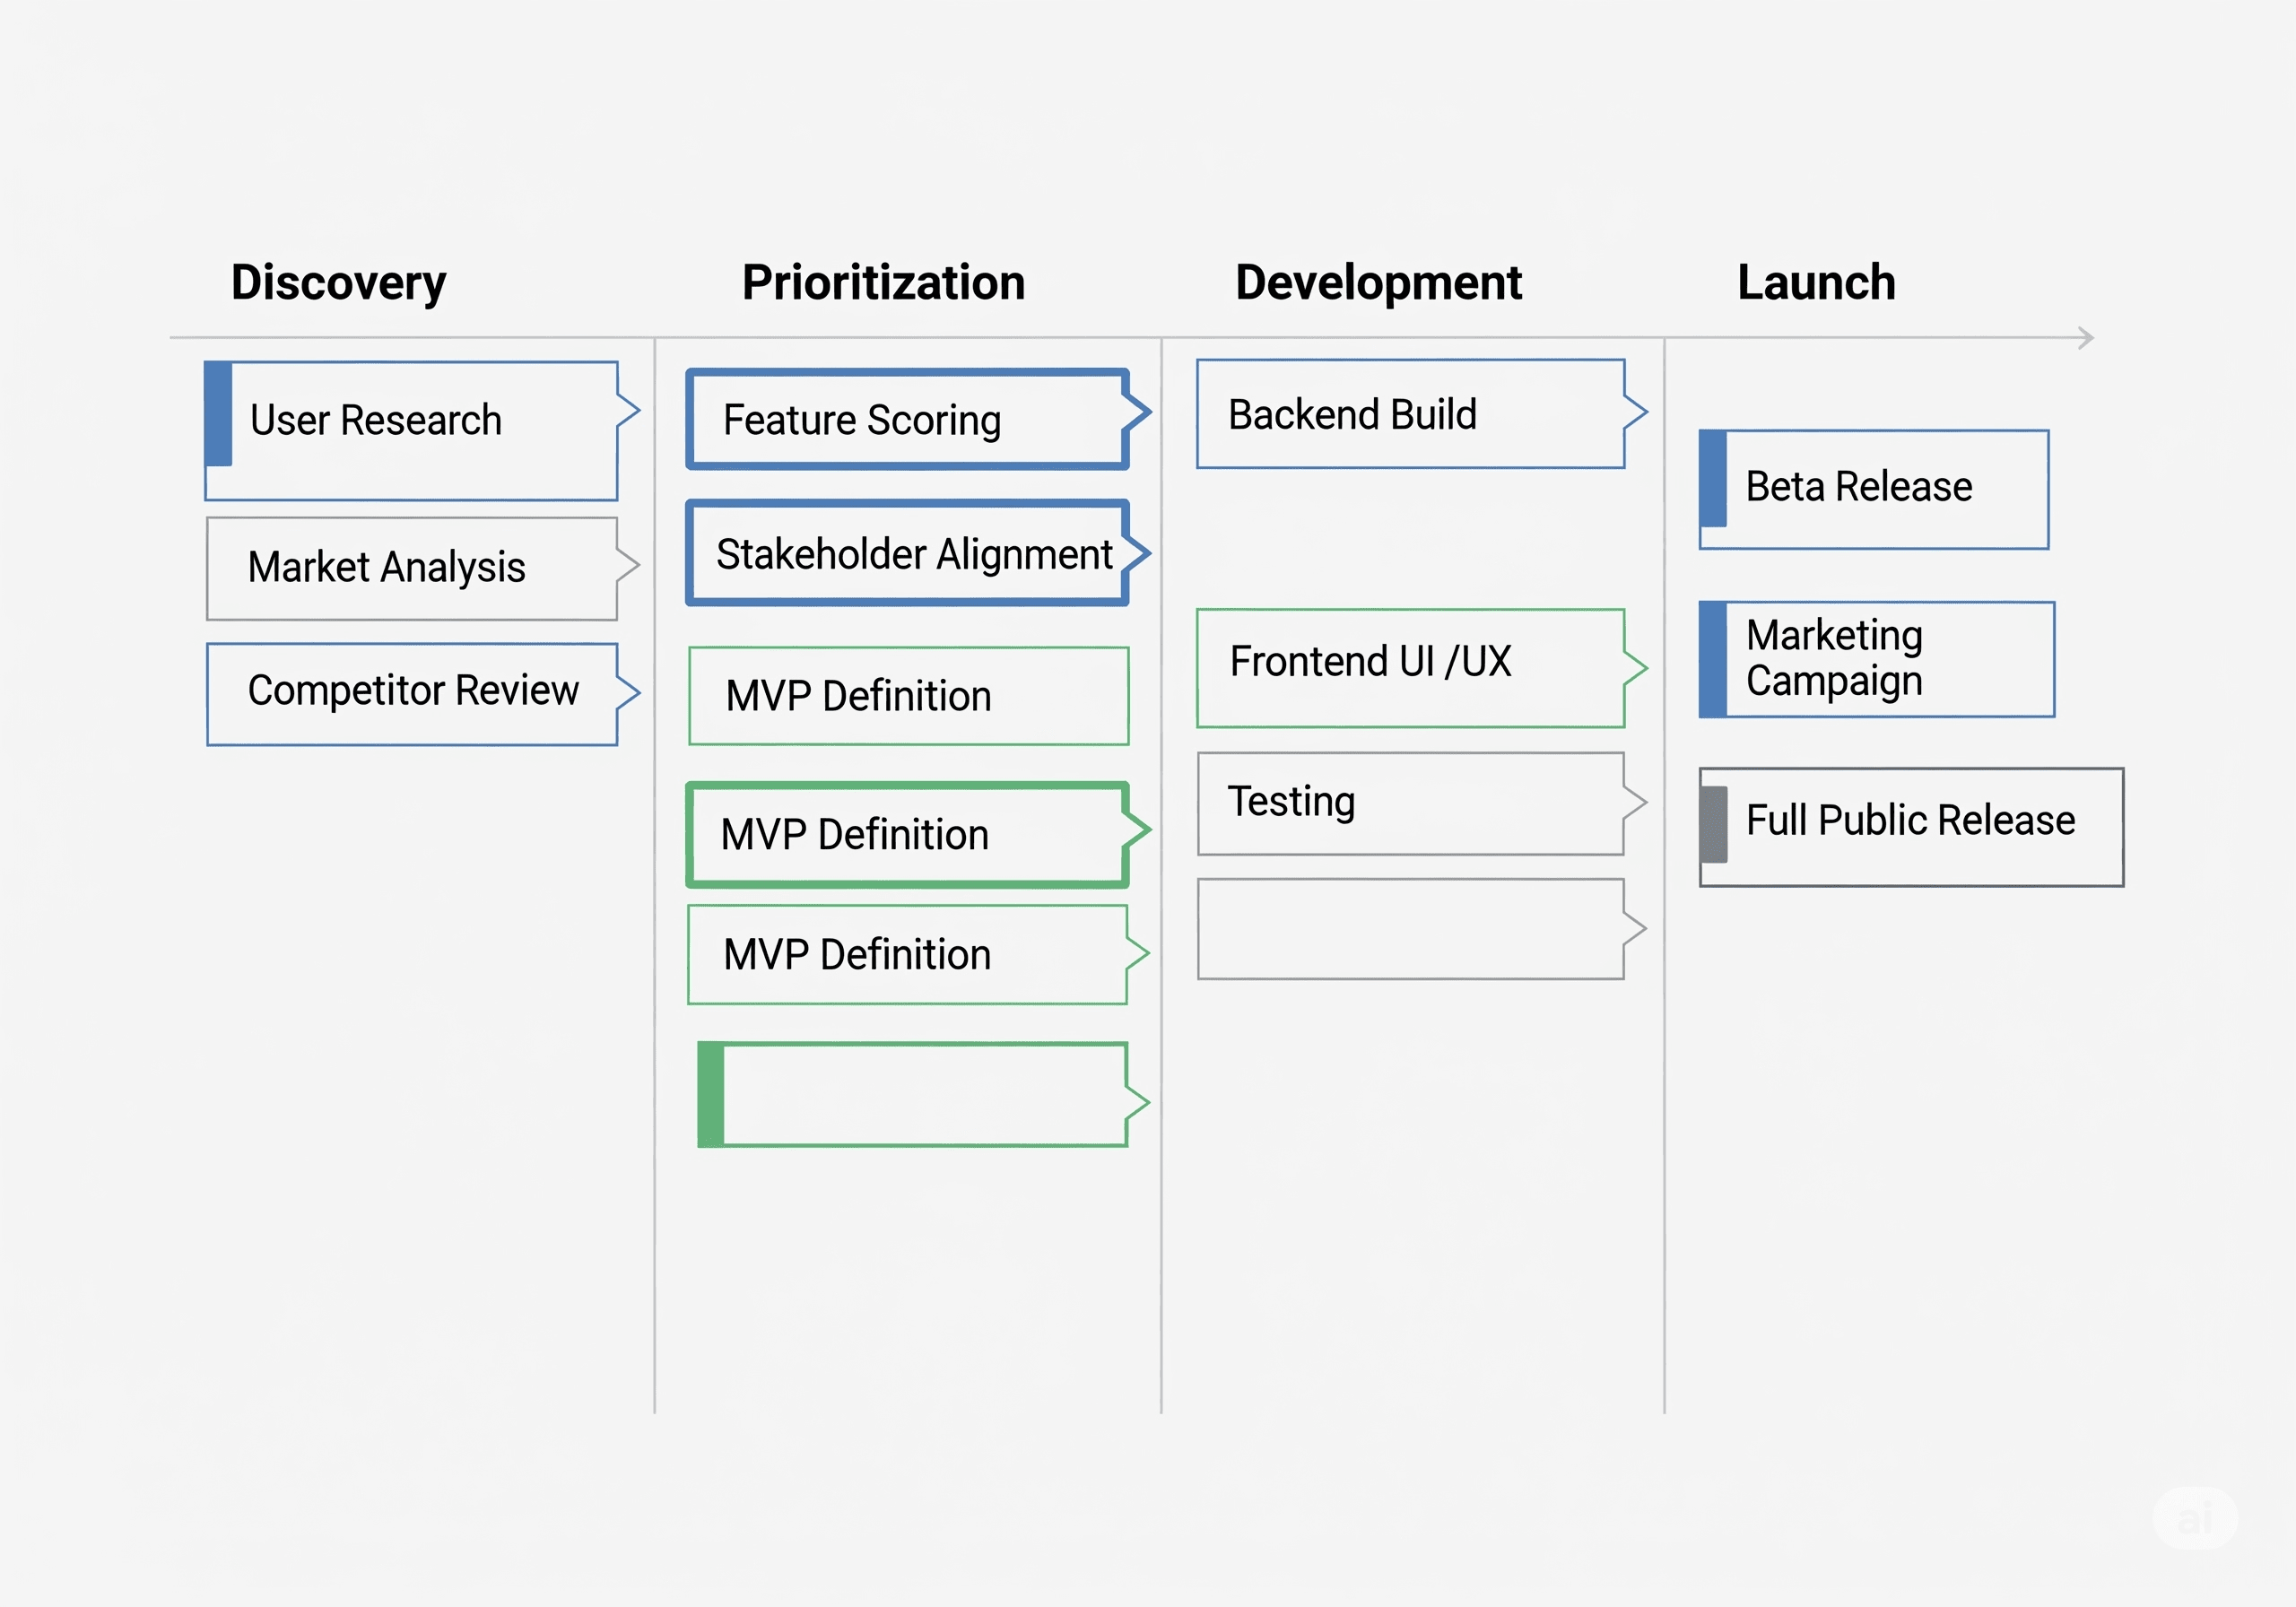
Task: Click the timeline arrowhead after Launch
Action: click(2085, 338)
